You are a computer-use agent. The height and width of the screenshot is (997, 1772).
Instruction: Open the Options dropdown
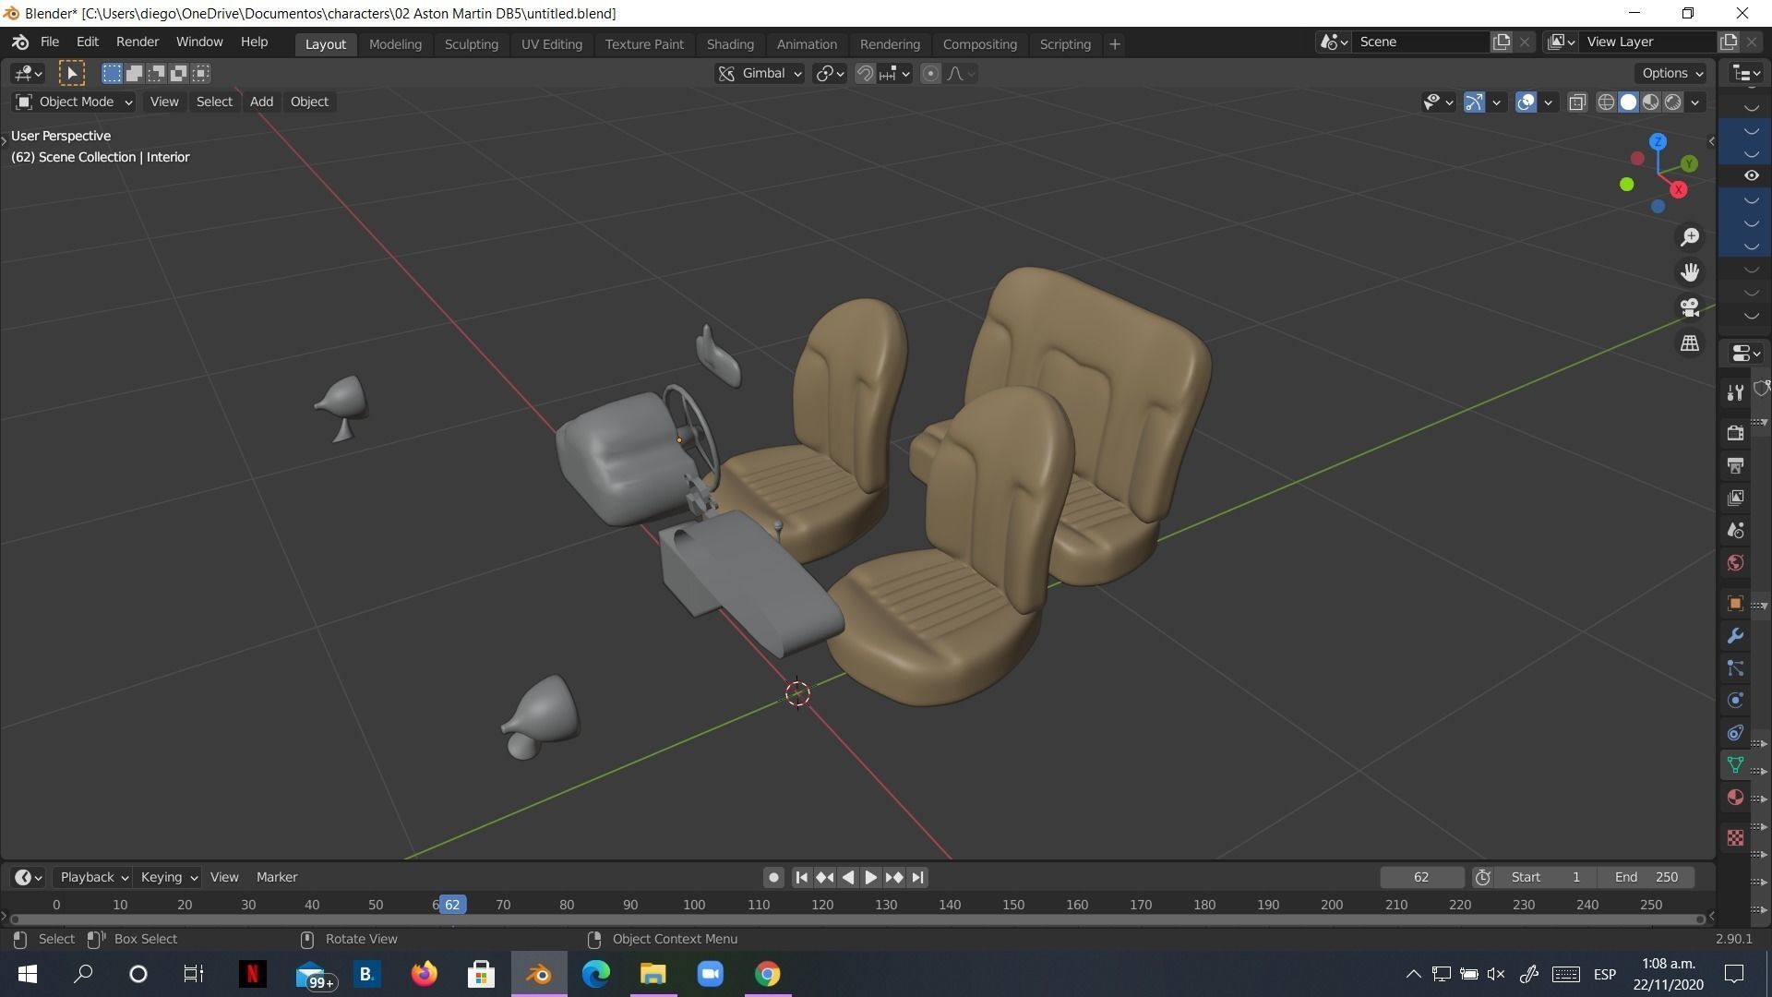[1671, 73]
